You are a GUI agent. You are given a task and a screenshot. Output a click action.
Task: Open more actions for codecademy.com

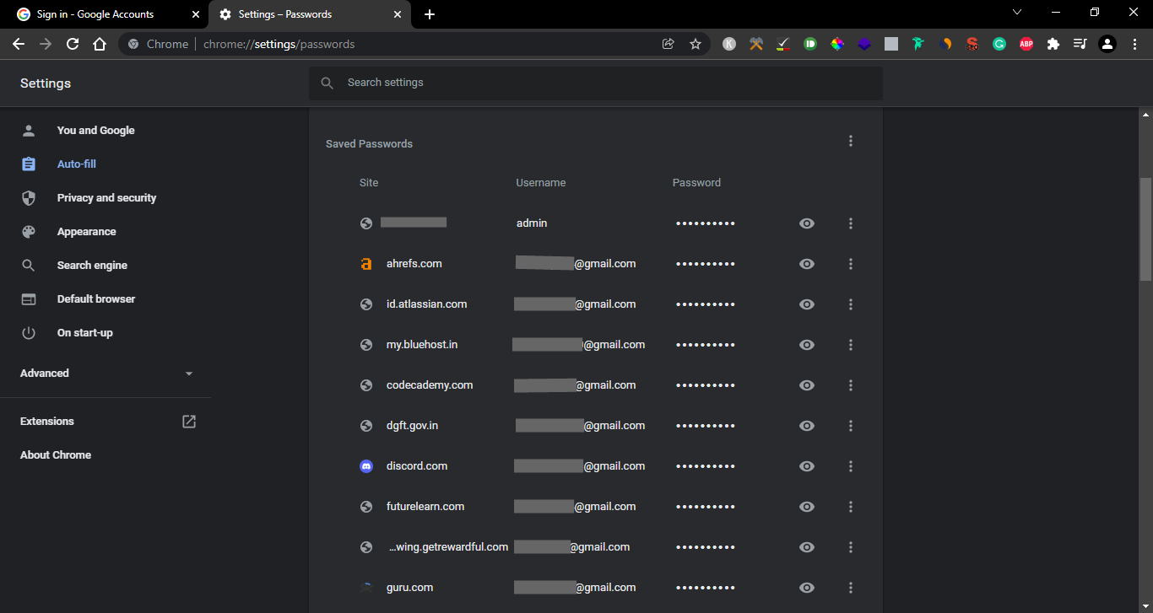851,385
